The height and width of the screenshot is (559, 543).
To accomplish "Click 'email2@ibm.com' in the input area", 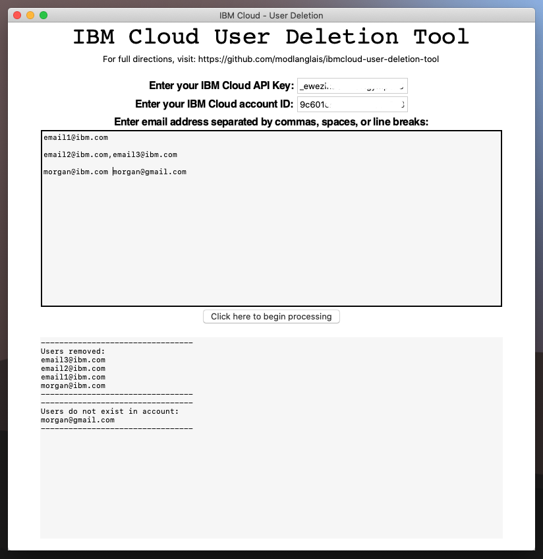I will pos(76,154).
